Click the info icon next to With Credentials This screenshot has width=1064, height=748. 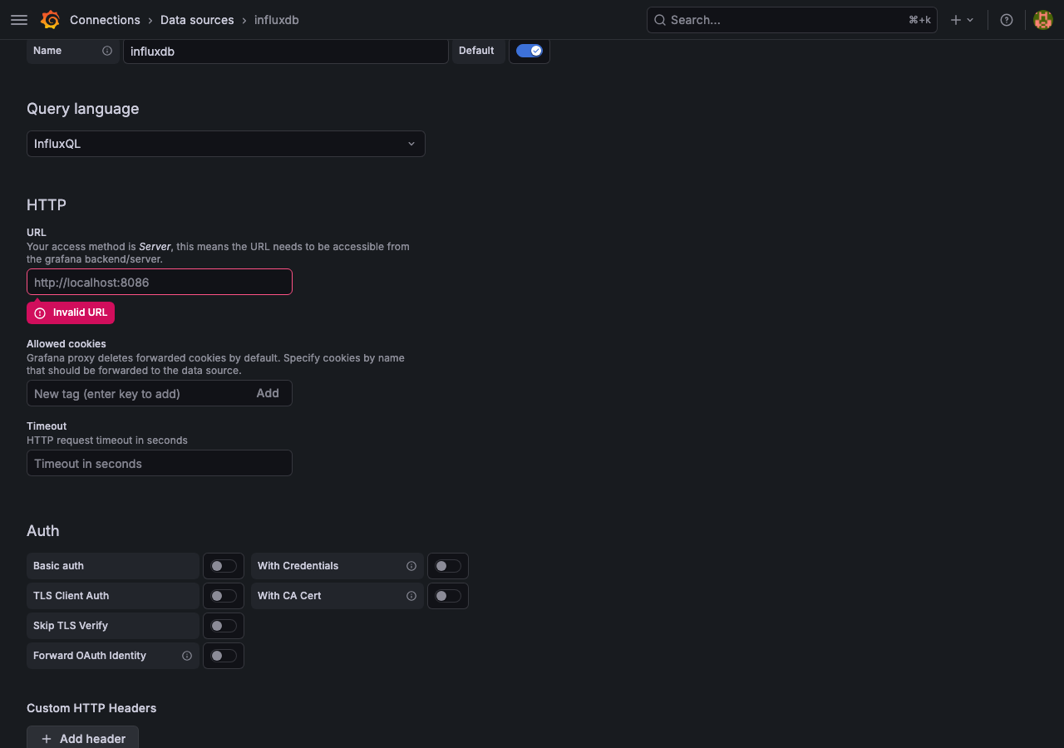coord(411,566)
